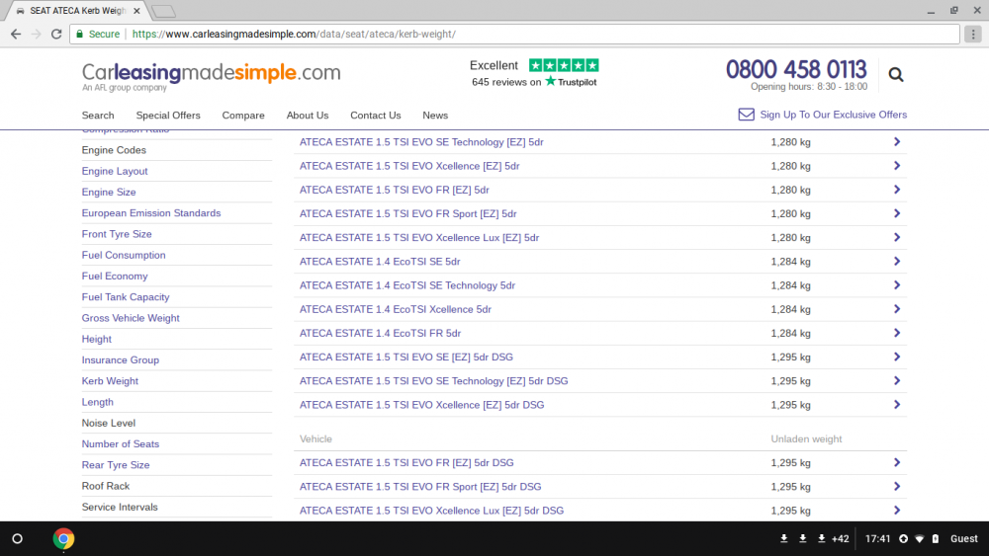
Task: Click the Carleasingmadesimple.com logo
Action: coord(211,76)
